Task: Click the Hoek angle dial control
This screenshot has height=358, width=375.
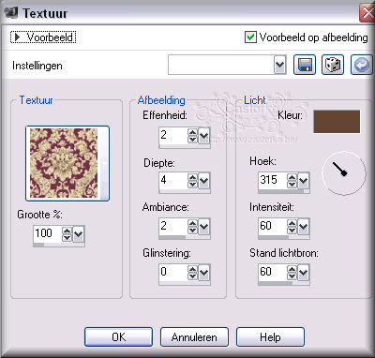Action: click(x=344, y=173)
